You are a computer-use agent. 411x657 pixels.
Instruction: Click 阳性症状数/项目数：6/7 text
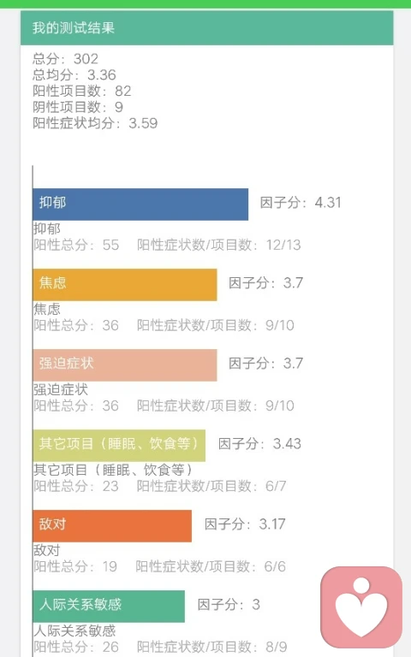coord(211,486)
